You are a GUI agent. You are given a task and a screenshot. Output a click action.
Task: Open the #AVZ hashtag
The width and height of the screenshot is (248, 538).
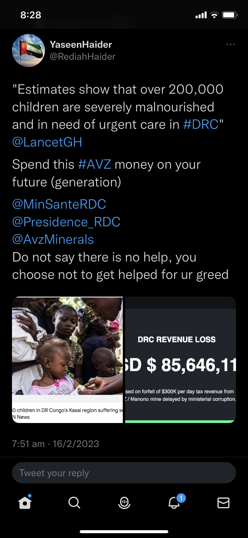tap(94, 165)
